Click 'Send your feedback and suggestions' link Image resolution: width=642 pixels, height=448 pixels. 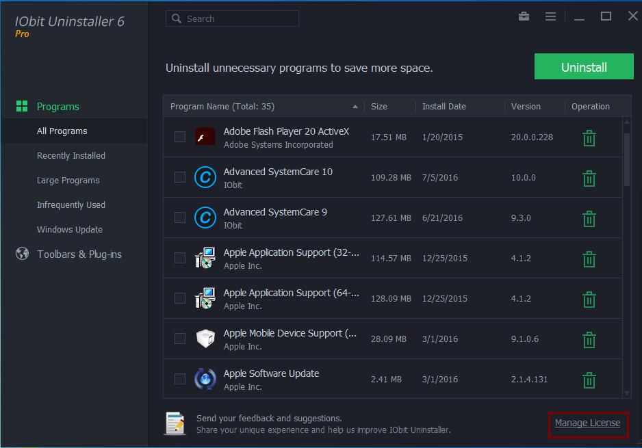(269, 418)
